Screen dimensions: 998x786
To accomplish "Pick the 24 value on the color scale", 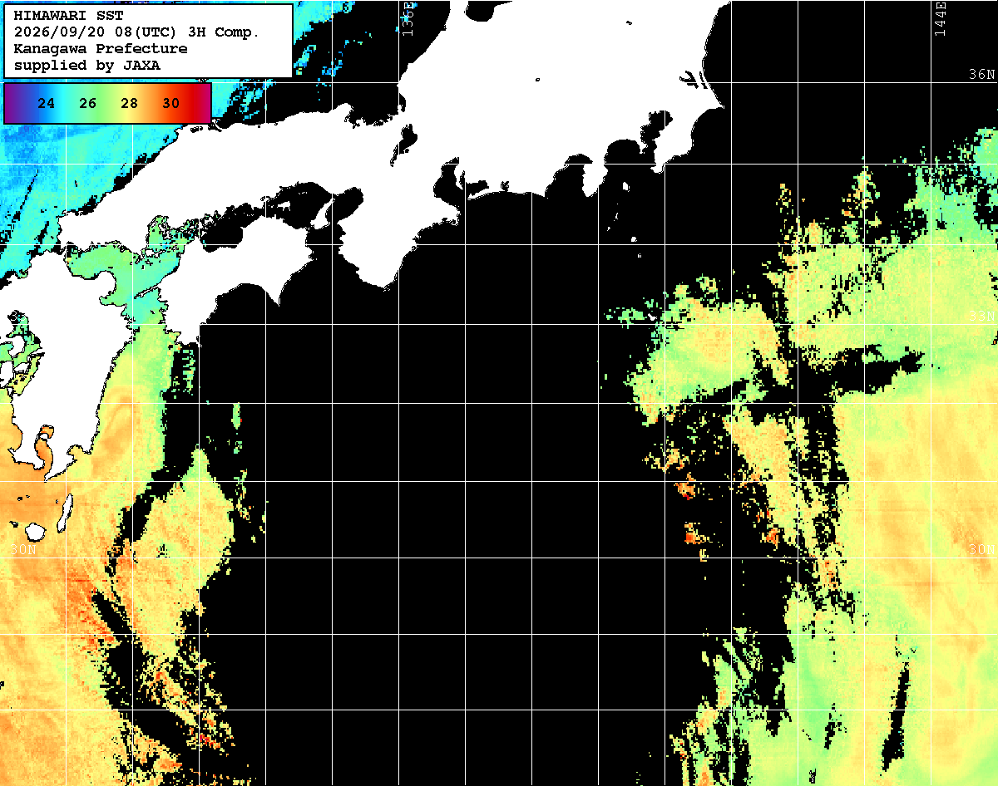I will [x=47, y=104].
